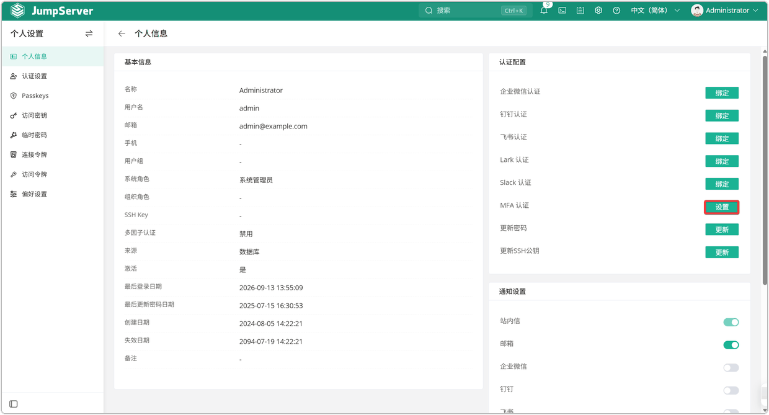Open system settings gear icon
The width and height of the screenshot is (769, 415).
pos(598,11)
